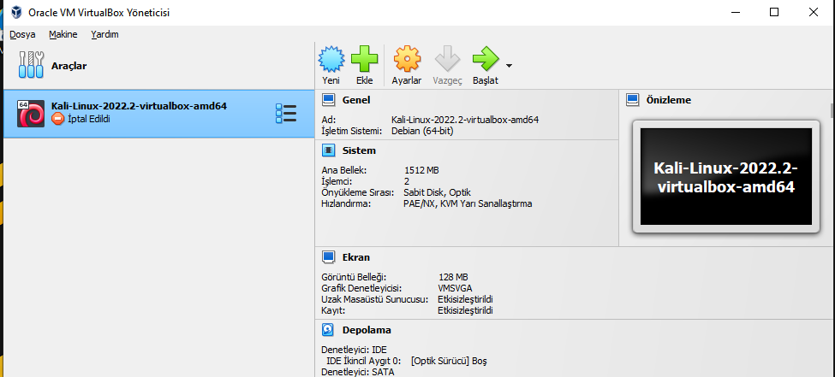Click the İptal Edildi status icon
The width and height of the screenshot is (835, 377).
tap(58, 119)
